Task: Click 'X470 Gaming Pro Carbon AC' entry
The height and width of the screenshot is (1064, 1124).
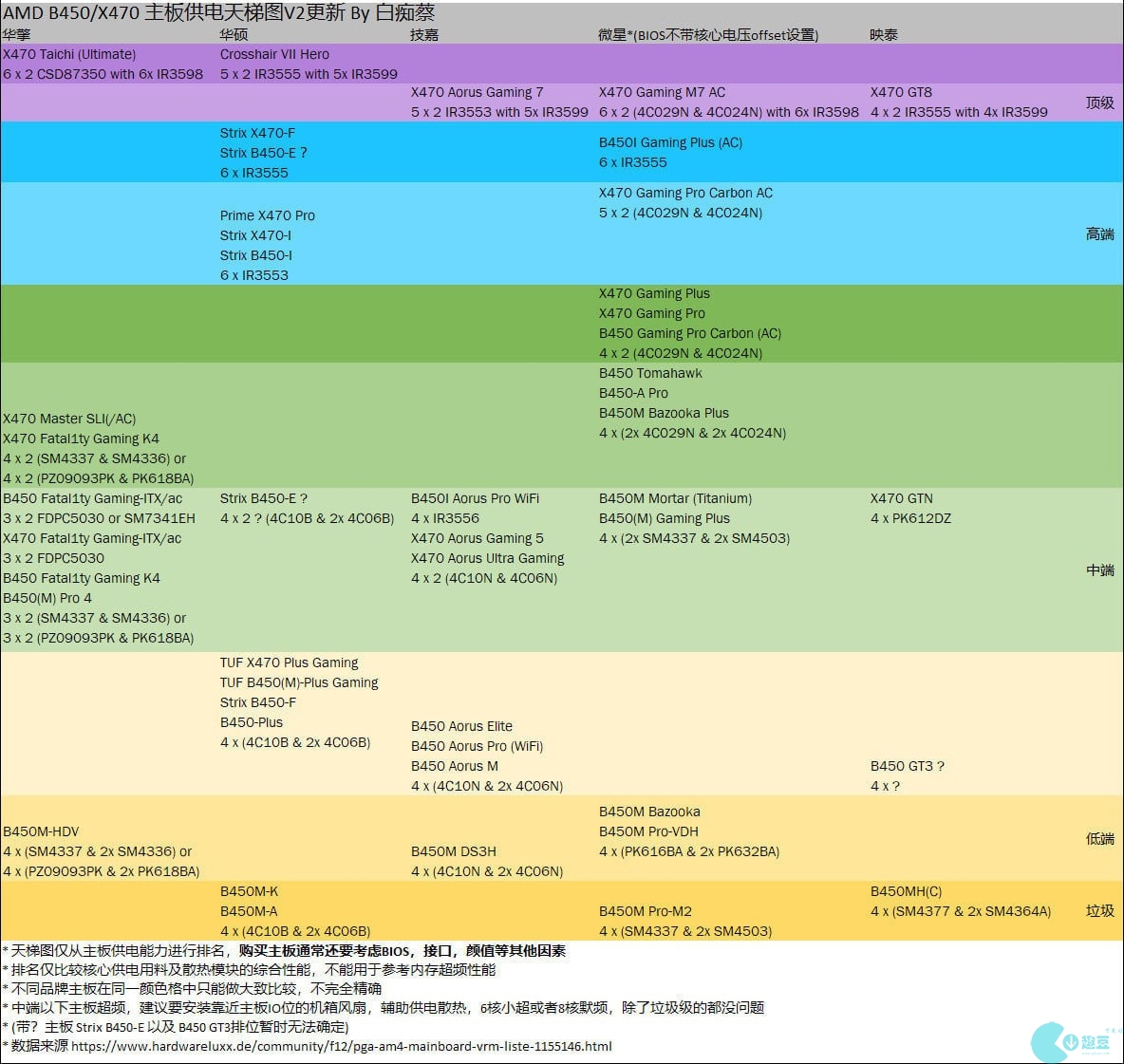Action: coord(686,193)
